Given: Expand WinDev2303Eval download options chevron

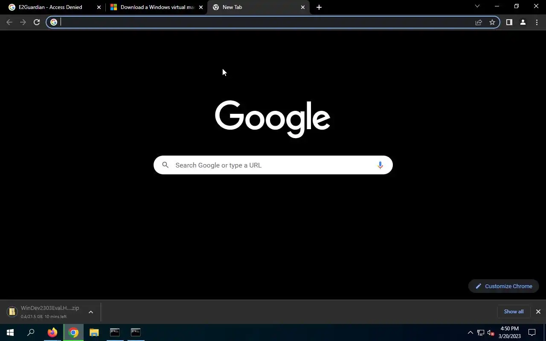Looking at the screenshot, I should coord(90,312).
